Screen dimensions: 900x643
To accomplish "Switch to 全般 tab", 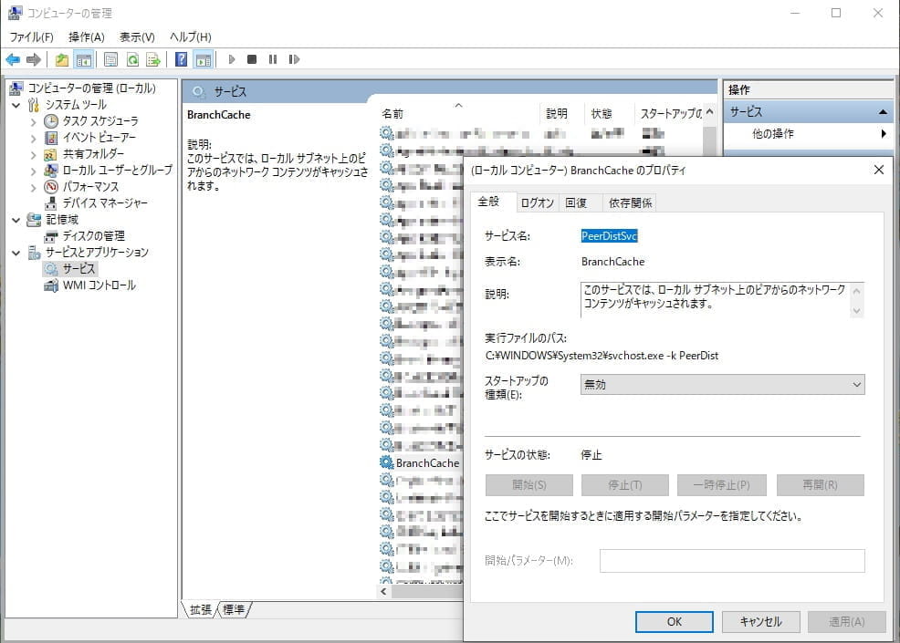I will tap(489, 202).
